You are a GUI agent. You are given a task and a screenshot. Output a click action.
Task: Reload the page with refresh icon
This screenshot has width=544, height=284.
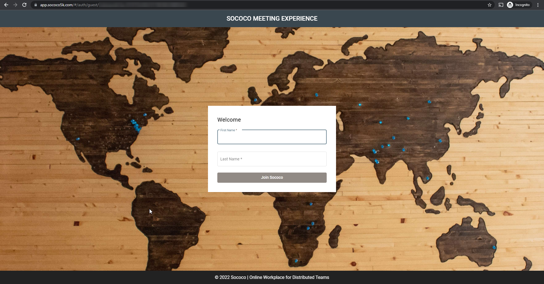click(24, 5)
